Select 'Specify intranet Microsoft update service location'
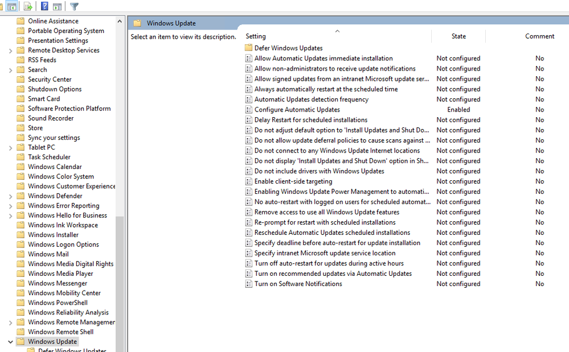The height and width of the screenshot is (352, 569). pos(325,253)
